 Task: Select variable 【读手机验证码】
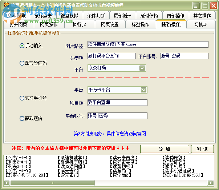pos(178,171)
